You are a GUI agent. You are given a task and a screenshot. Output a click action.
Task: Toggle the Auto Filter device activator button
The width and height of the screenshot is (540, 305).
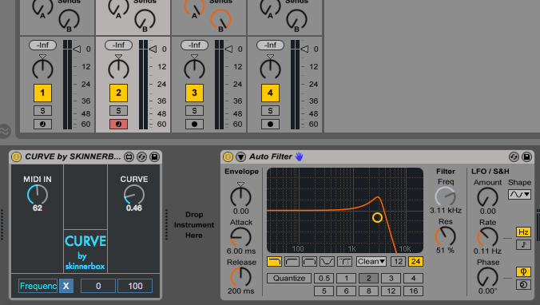pyautogui.click(x=228, y=157)
